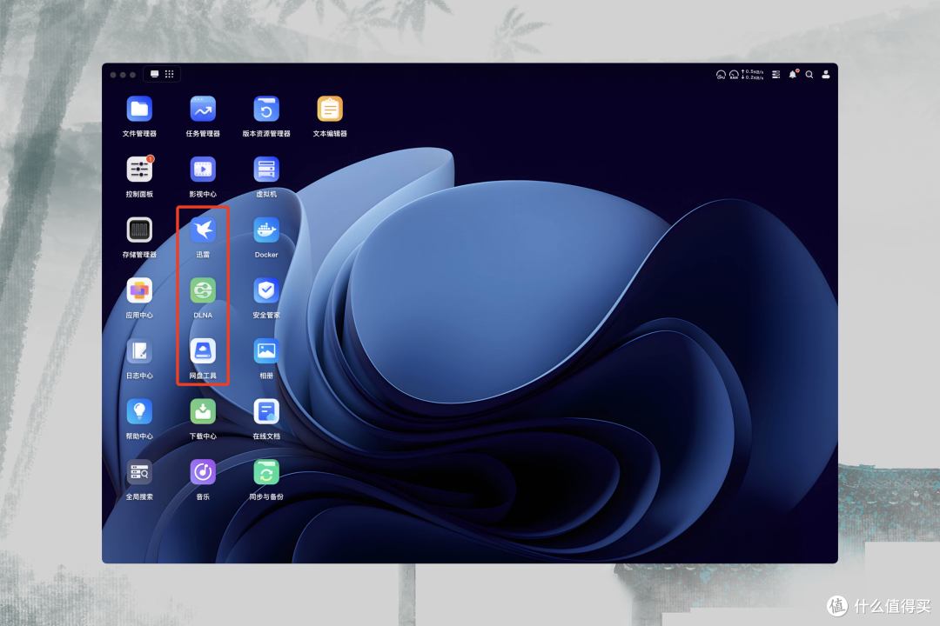Open 安全管家 security manager

pos(266,290)
